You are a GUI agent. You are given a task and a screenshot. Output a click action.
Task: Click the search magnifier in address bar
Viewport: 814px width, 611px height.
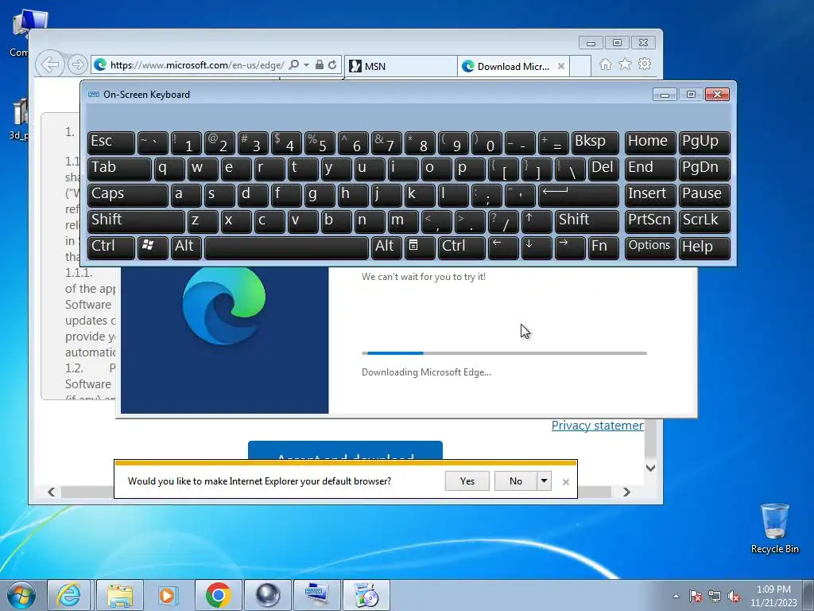(294, 64)
